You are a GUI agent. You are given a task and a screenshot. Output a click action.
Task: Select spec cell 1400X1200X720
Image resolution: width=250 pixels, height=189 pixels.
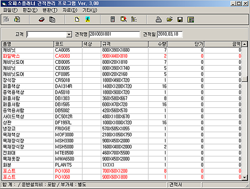[x=117, y=86]
